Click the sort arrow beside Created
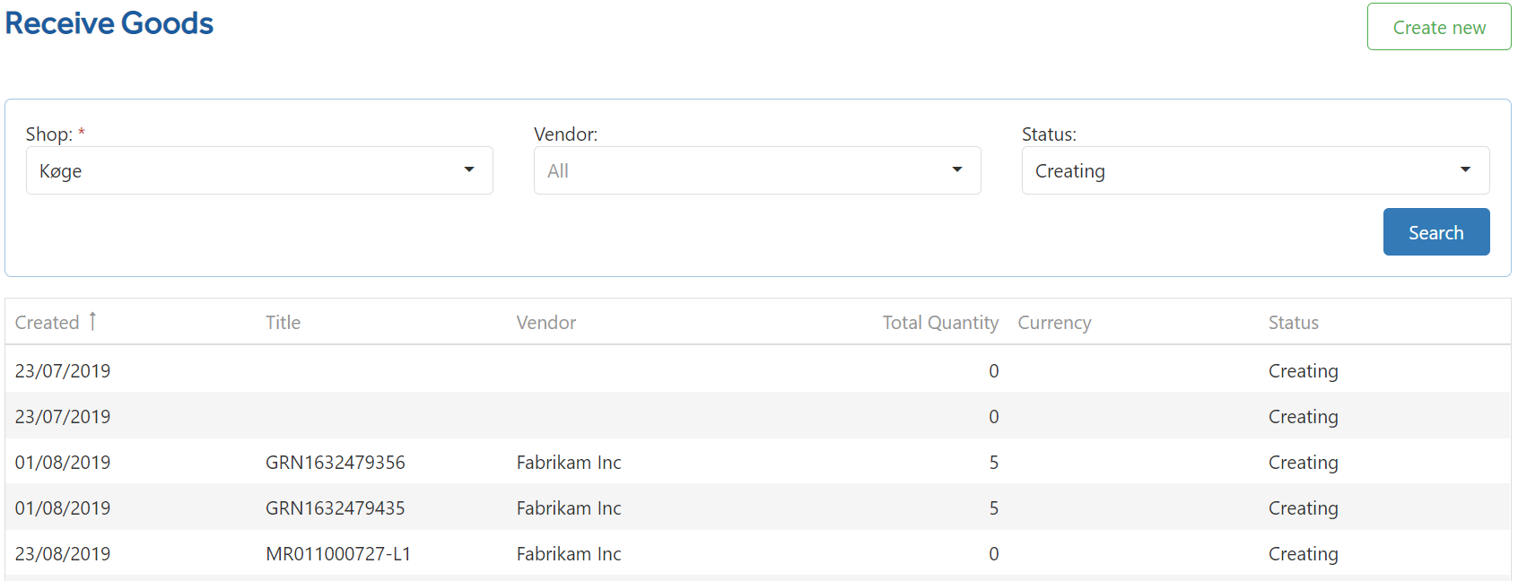Screen dimensions: 1518x581 (92, 321)
